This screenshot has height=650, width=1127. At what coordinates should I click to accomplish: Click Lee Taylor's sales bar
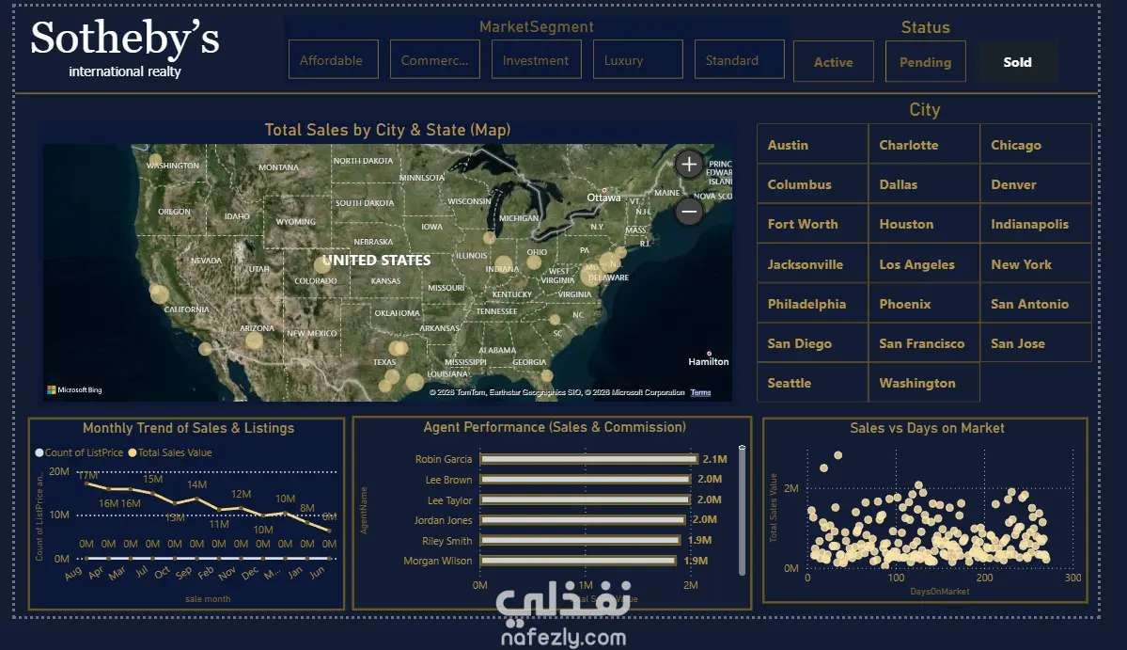coord(586,499)
